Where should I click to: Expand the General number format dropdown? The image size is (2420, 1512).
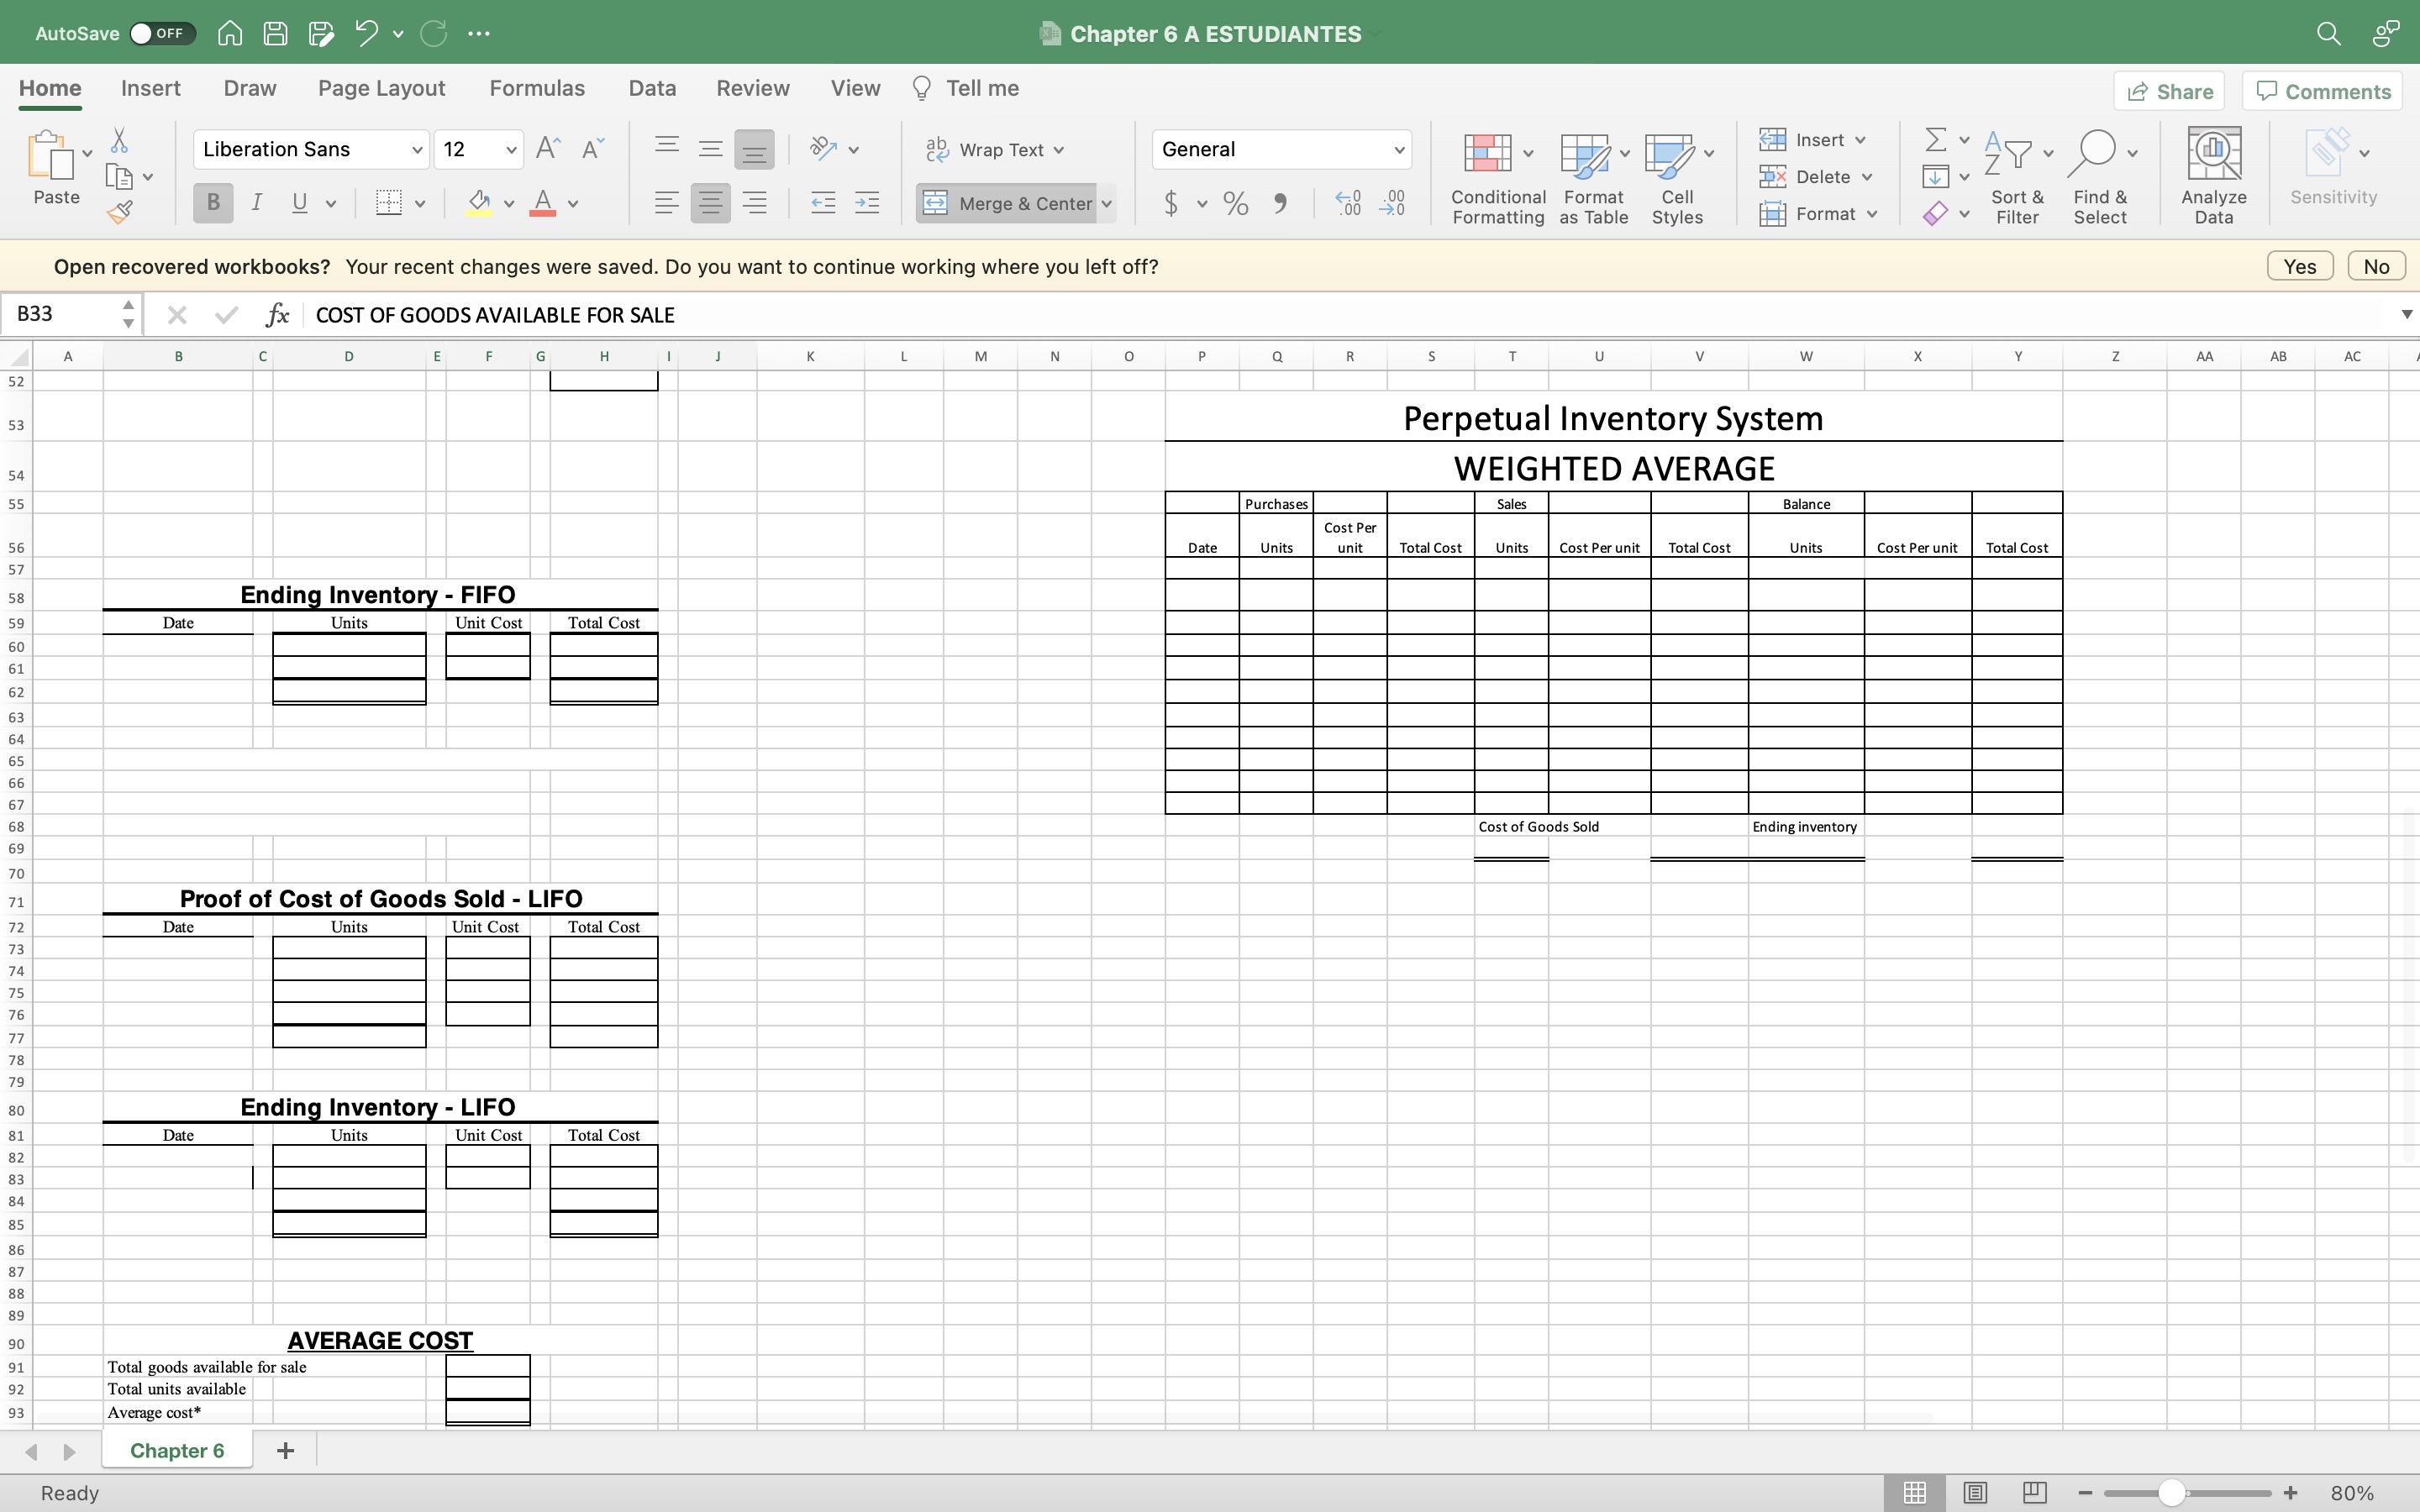click(x=1398, y=150)
